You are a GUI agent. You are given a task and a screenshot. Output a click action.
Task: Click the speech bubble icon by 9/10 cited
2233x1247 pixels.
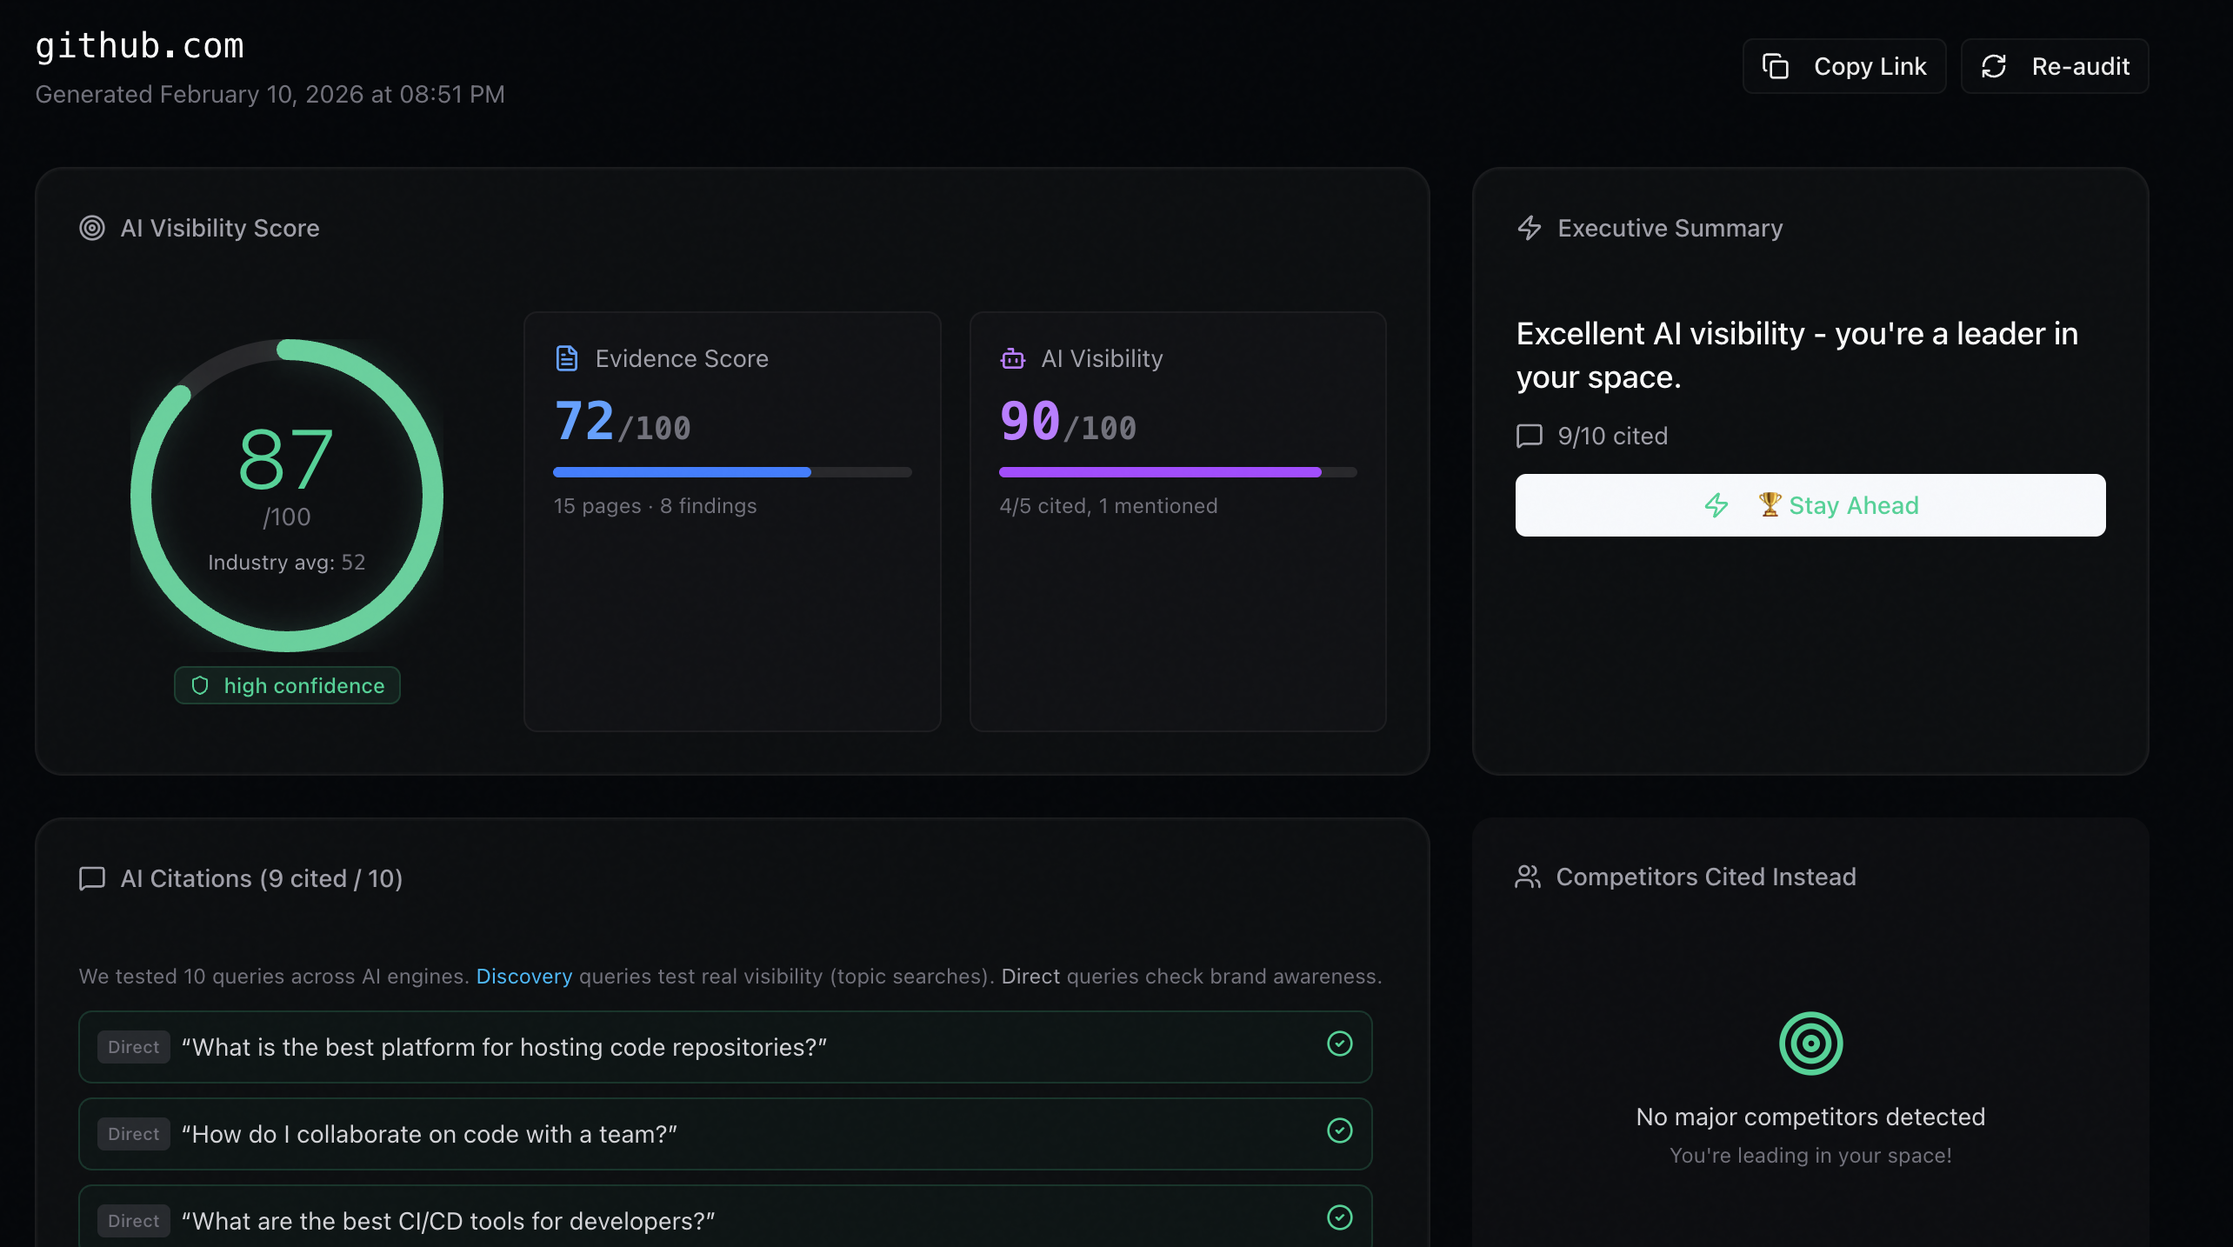click(1530, 436)
